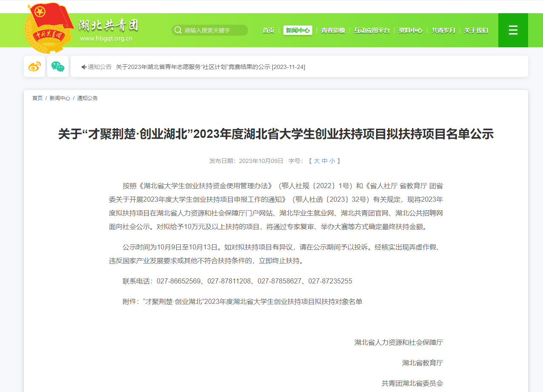The height and width of the screenshot is (392, 543).
Task: Open the attachment 拟扶持对象名单 link
Action: (253, 301)
